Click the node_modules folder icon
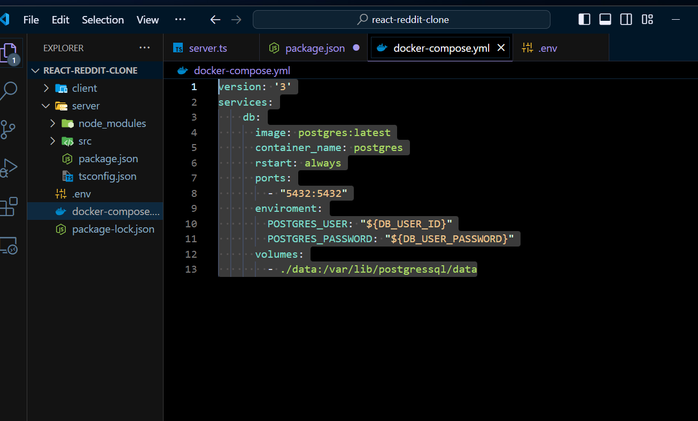 click(x=68, y=123)
